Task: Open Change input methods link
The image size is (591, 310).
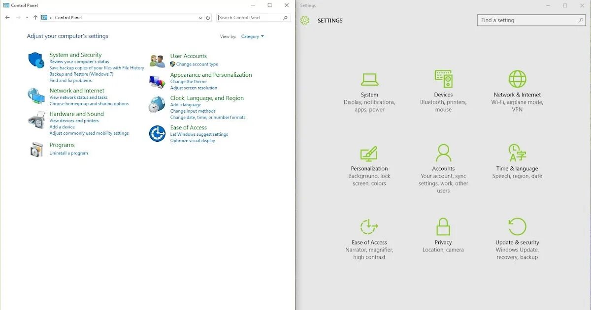Action: coord(193,111)
